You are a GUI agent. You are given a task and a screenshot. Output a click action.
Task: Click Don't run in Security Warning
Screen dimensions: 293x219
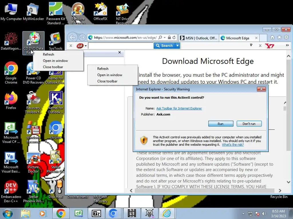tap(249, 124)
